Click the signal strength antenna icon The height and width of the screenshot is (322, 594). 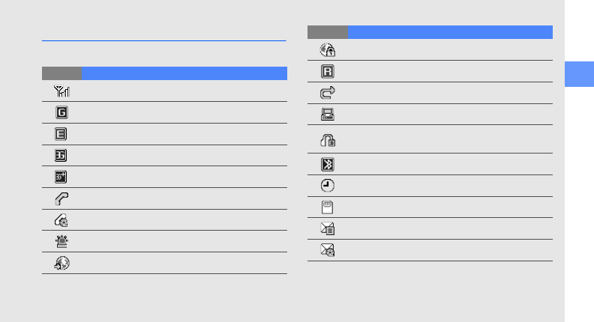[61, 91]
